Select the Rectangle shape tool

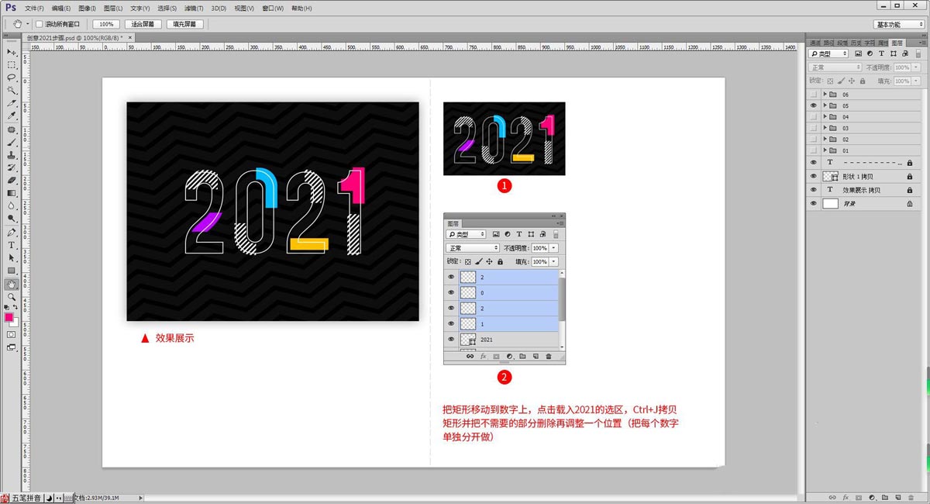click(12, 271)
